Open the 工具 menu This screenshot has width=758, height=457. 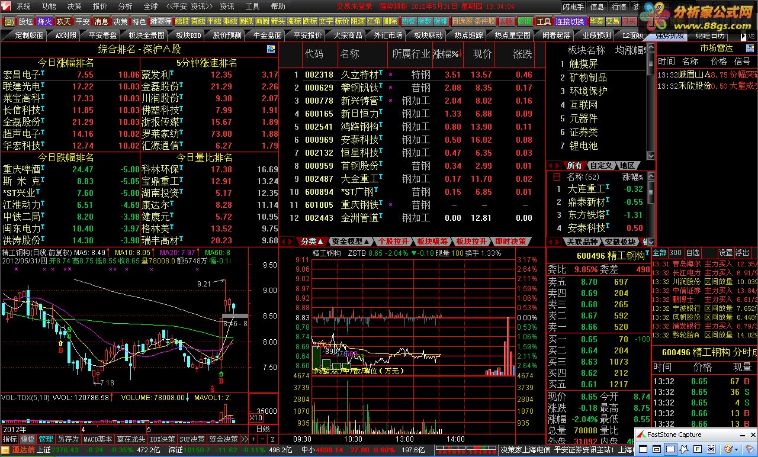[252, 7]
